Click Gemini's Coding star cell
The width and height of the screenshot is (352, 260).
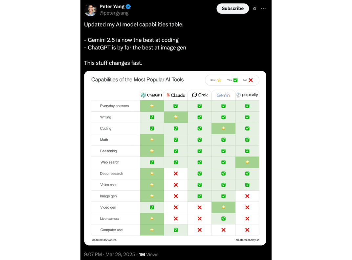point(223,129)
